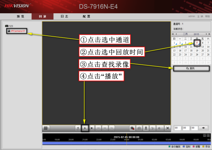Click the 2015 year label in calendar
The image size is (212, 150).
[196, 34]
